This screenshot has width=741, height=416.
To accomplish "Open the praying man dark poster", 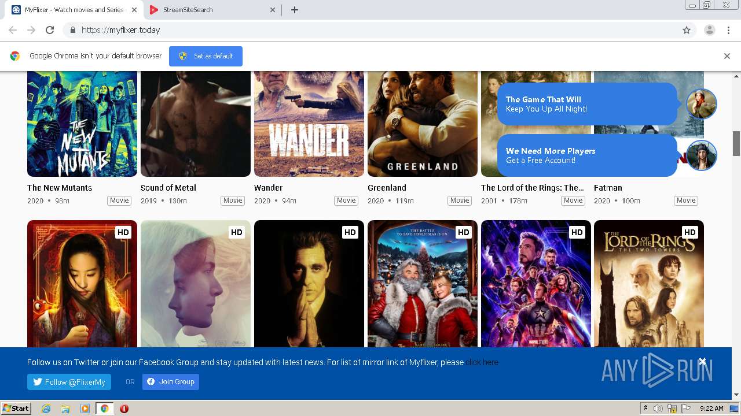I will pos(309,284).
